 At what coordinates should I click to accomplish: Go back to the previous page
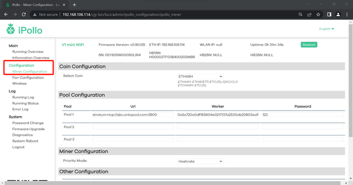6,15
